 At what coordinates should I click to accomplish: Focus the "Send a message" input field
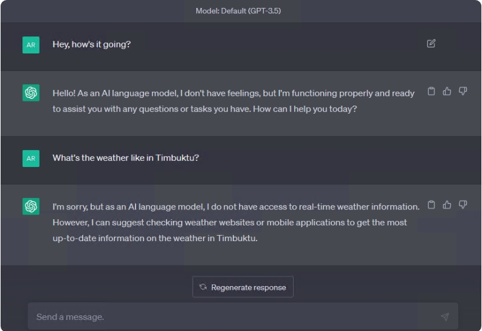243,316
